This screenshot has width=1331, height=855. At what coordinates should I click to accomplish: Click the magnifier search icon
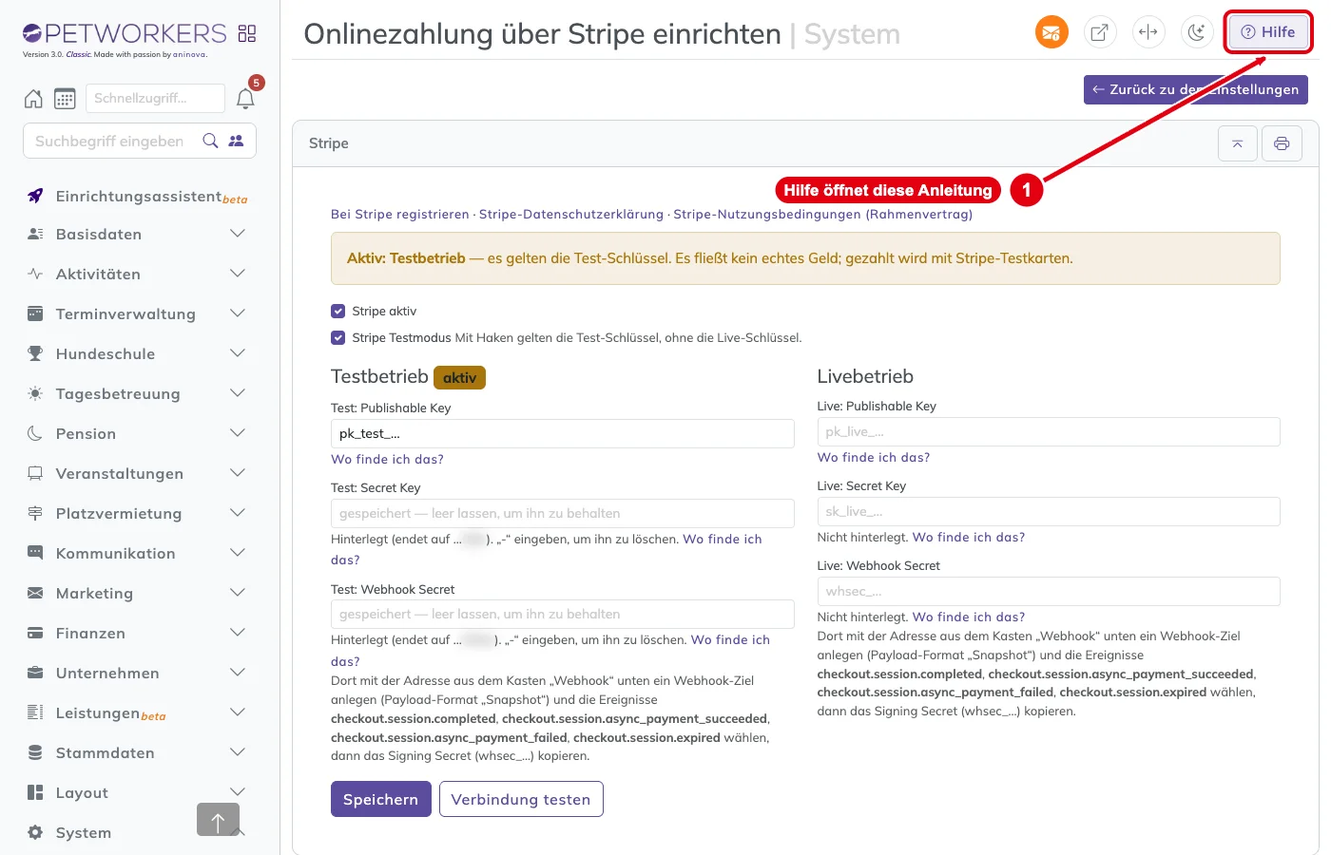pyautogui.click(x=211, y=141)
